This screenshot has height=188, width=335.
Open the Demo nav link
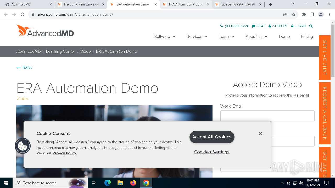(x=284, y=37)
